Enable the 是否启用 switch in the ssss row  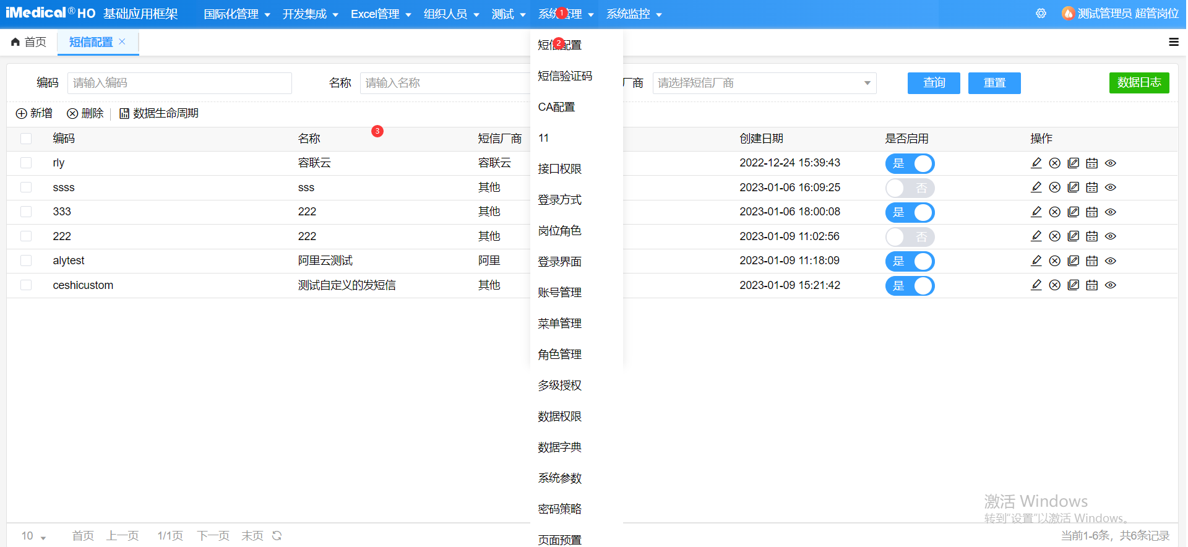pyautogui.click(x=910, y=187)
